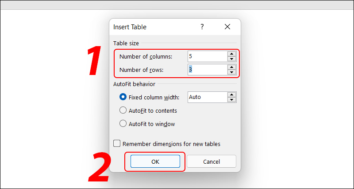Increase number of columns with up arrow
The height and width of the screenshot is (189, 354).
click(x=231, y=54)
